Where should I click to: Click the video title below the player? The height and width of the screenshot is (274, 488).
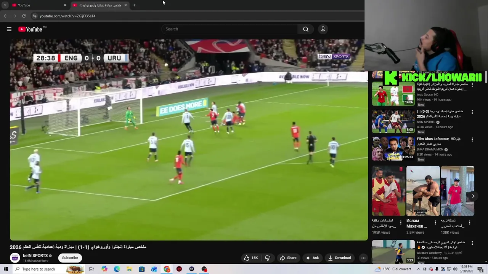pos(78,247)
